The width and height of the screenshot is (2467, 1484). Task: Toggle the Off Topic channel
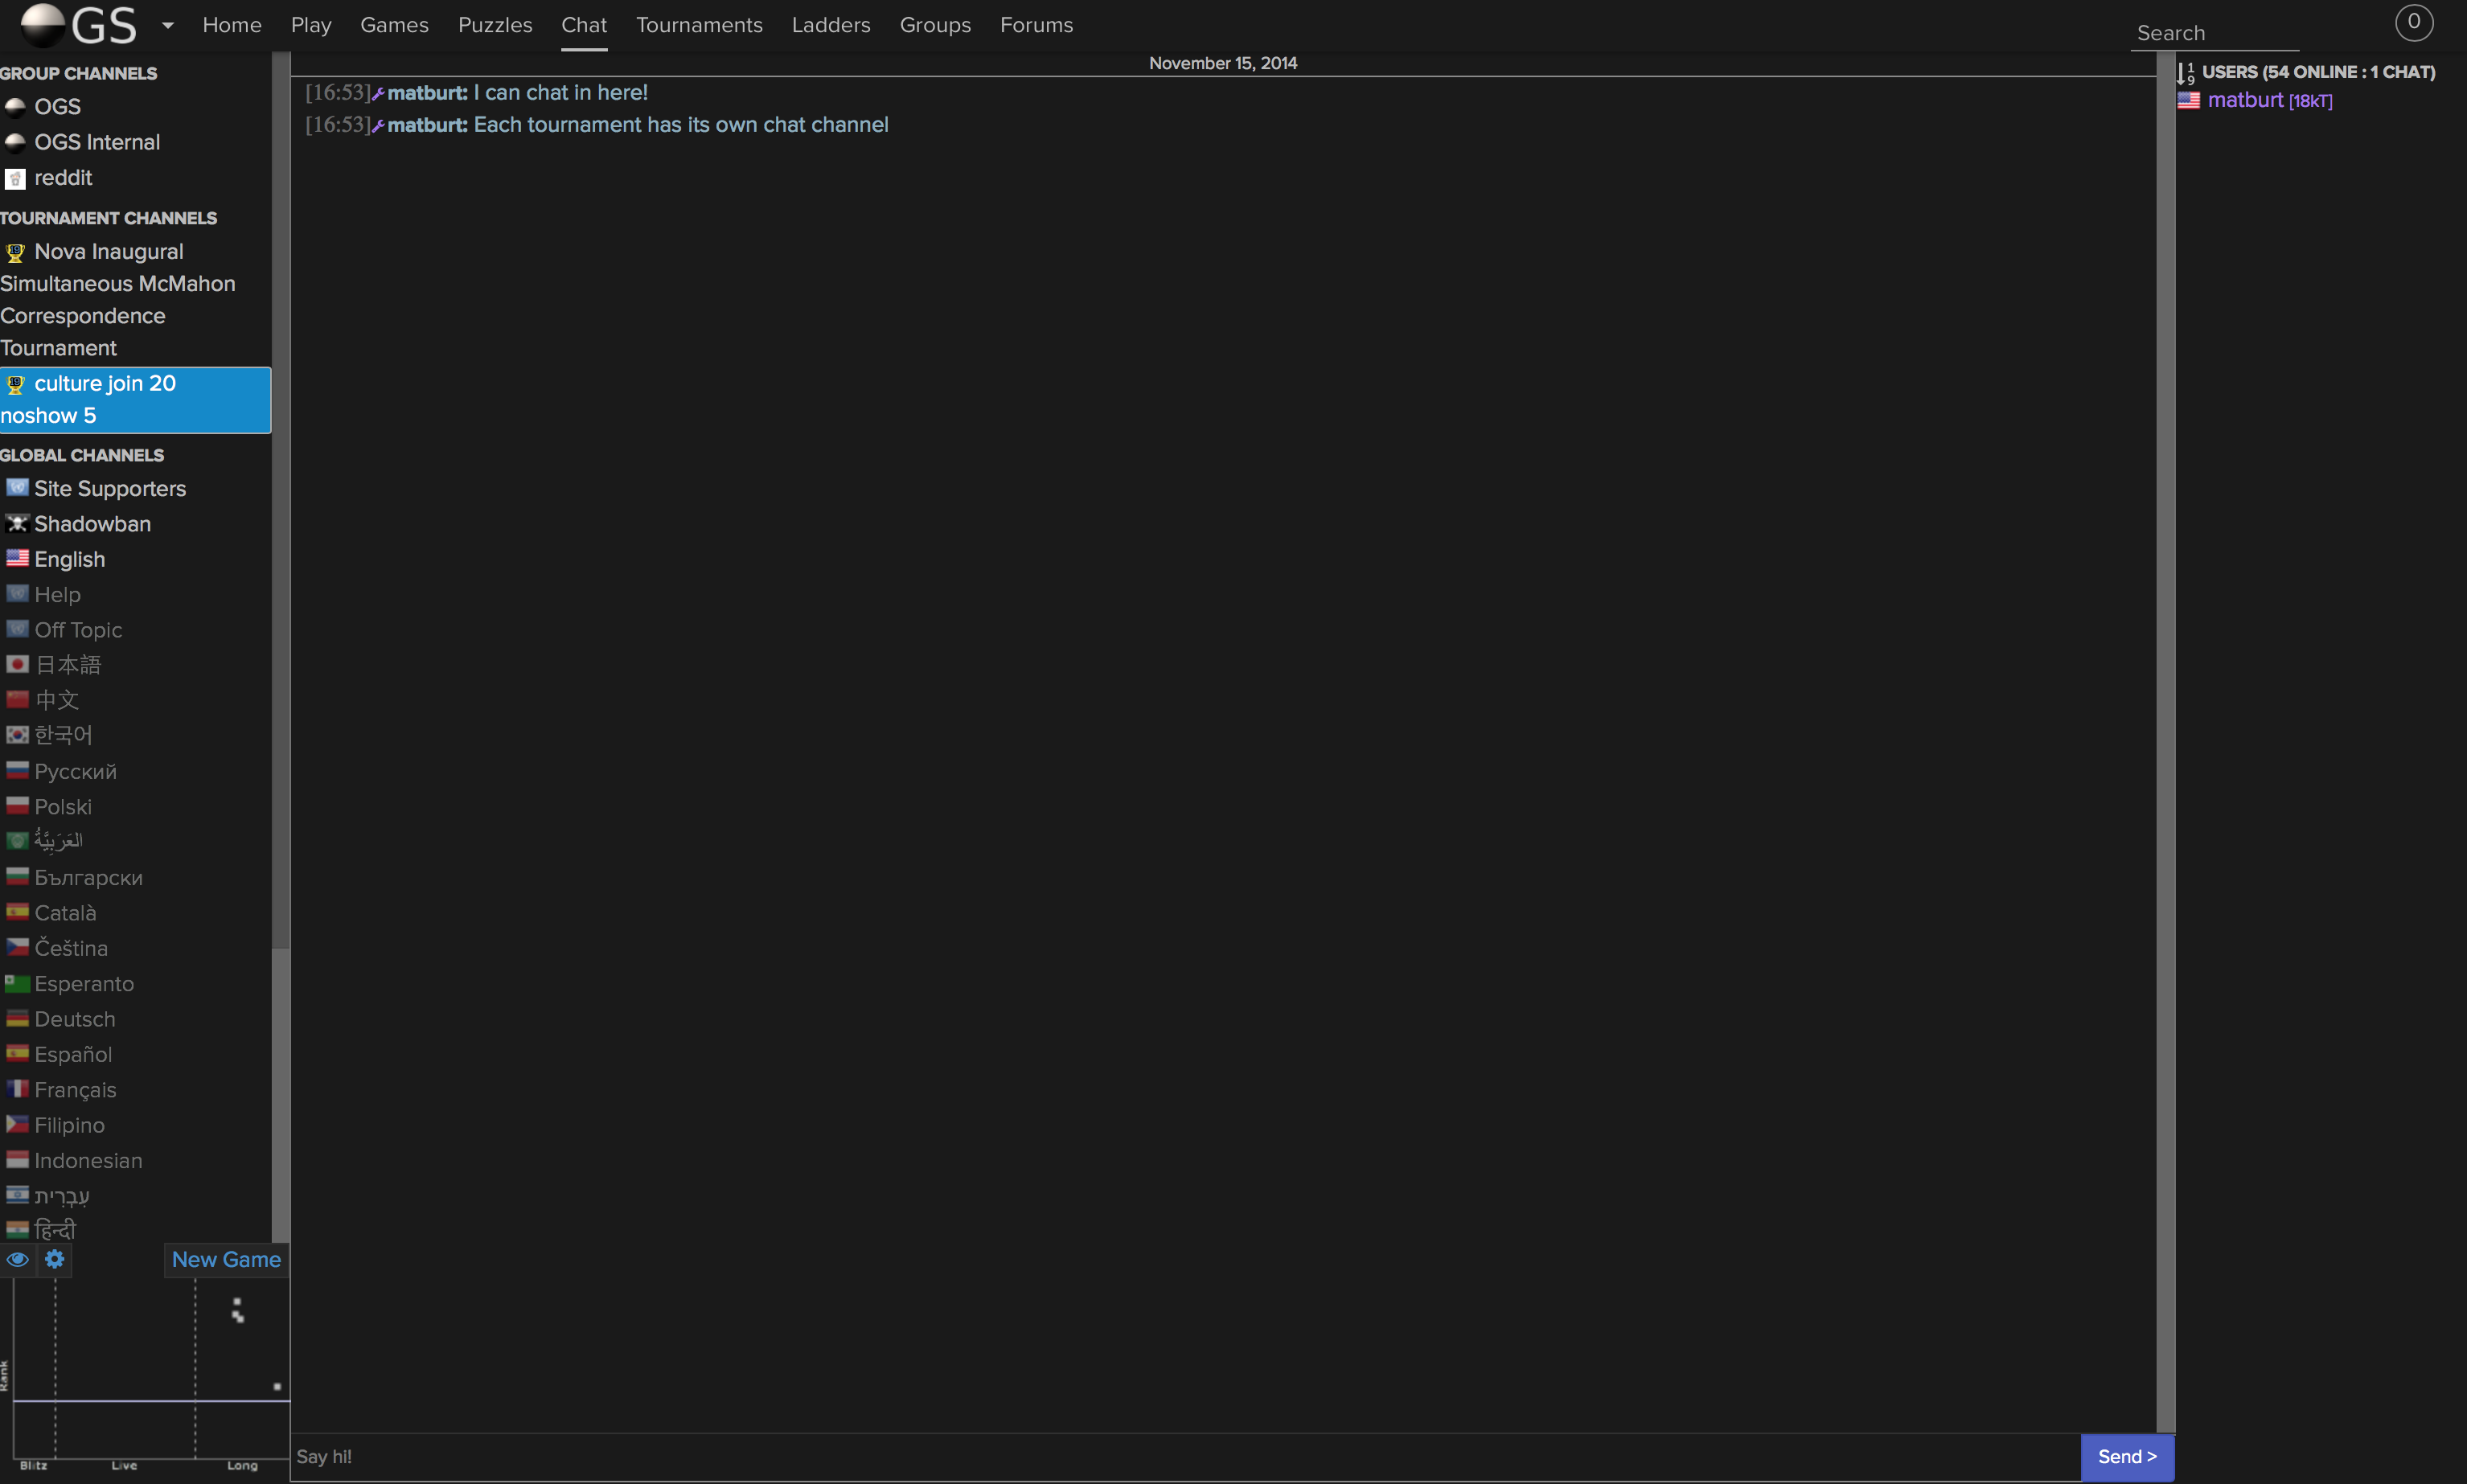pyautogui.click(x=77, y=630)
